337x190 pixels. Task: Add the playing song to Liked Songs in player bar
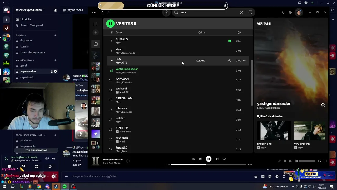(x=128, y=161)
